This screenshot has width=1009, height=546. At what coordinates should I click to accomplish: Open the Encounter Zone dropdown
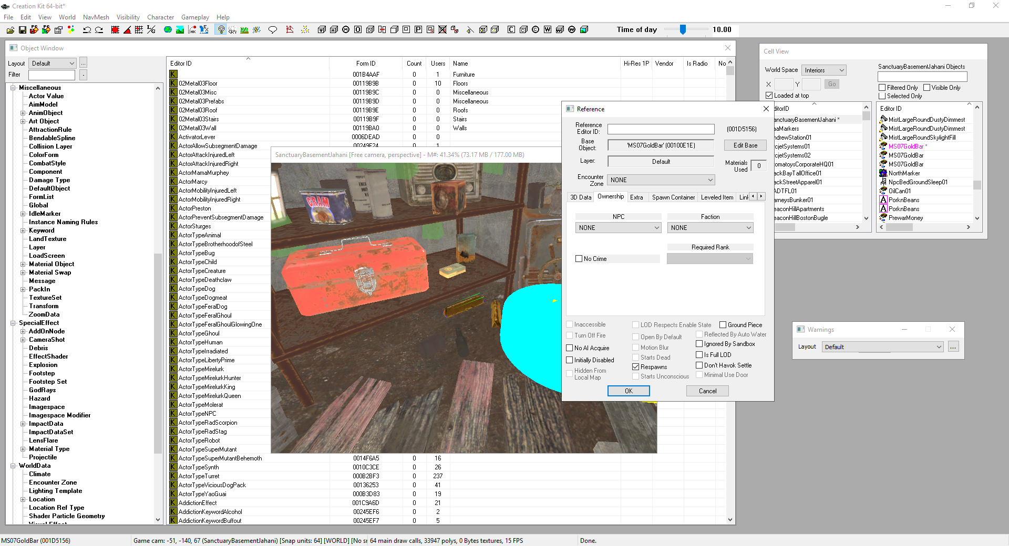tap(661, 180)
